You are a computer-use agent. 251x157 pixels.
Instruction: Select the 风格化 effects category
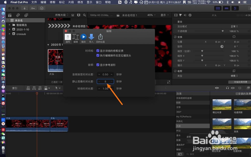pyautogui.click(x=179, y=121)
